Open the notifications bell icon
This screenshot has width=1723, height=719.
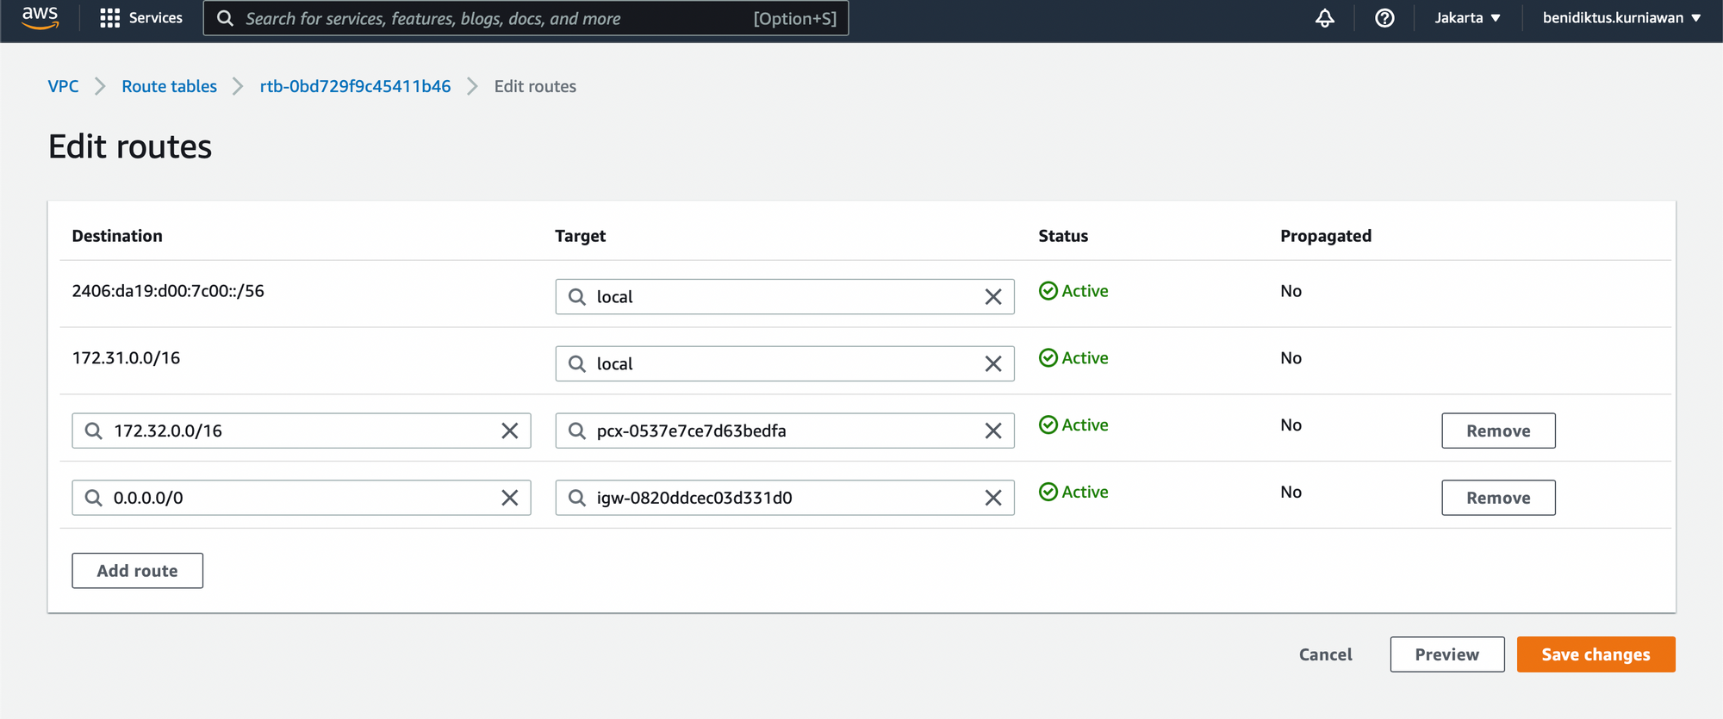tap(1324, 18)
